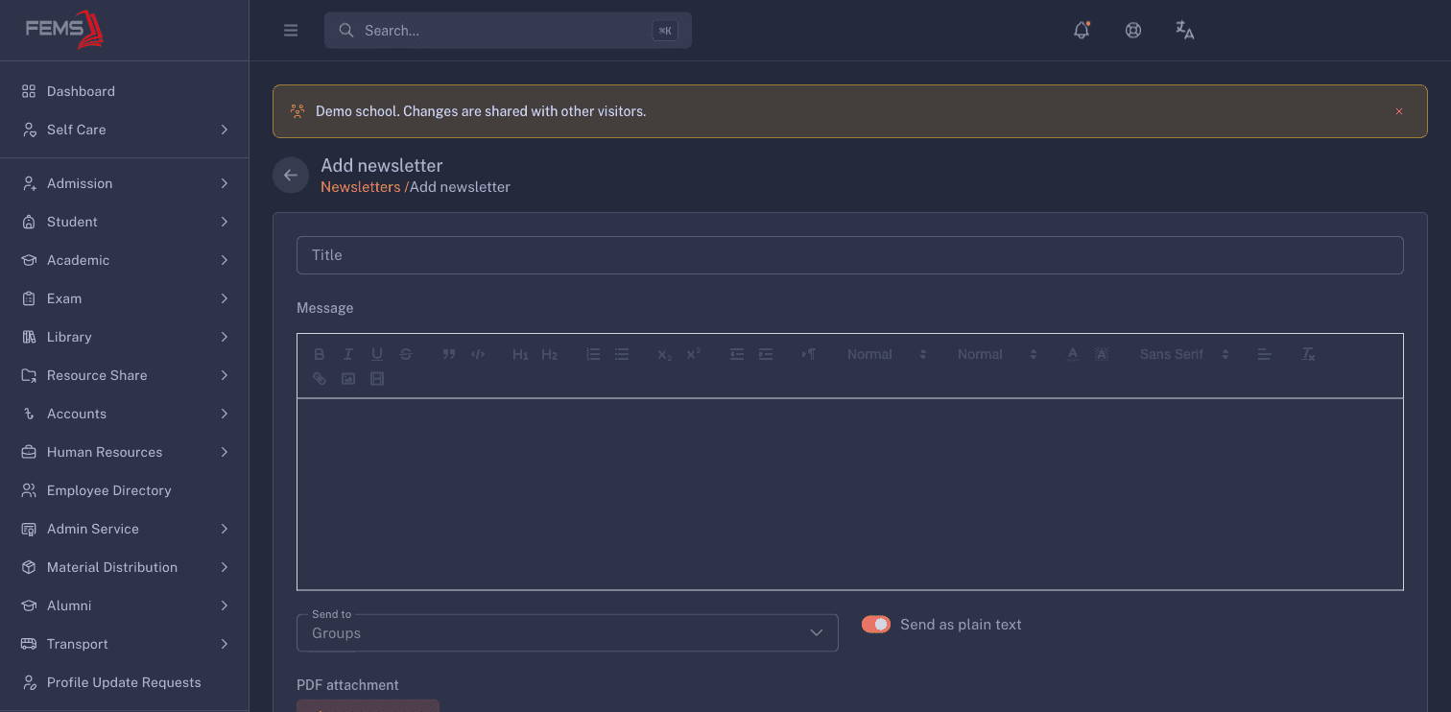This screenshot has width=1451, height=712.
Task: Open the Send to Groups dropdown
Action: pos(567,633)
